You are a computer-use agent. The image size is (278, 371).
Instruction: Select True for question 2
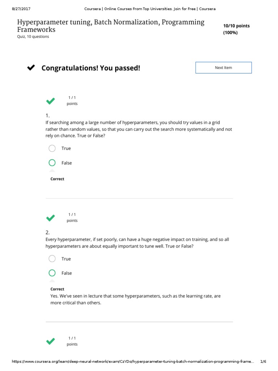tap(52, 259)
